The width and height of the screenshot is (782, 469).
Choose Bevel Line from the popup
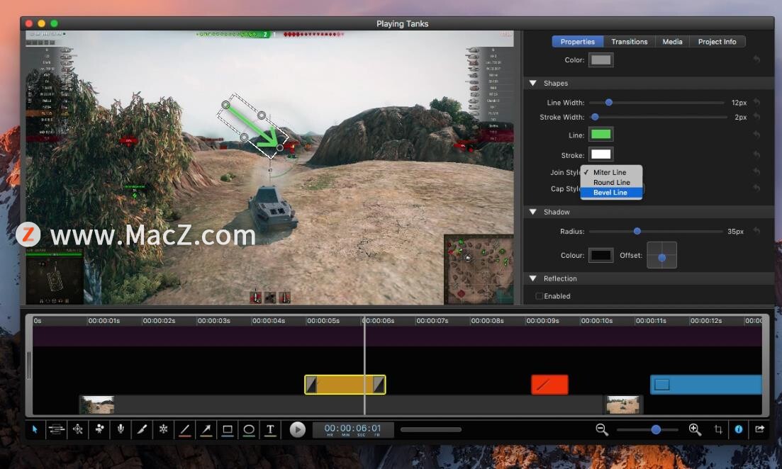(x=611, y=193)
